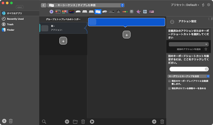Click the keyboard shortcut recording field
Screen dimensions: 213x125
tap(189, 69)
